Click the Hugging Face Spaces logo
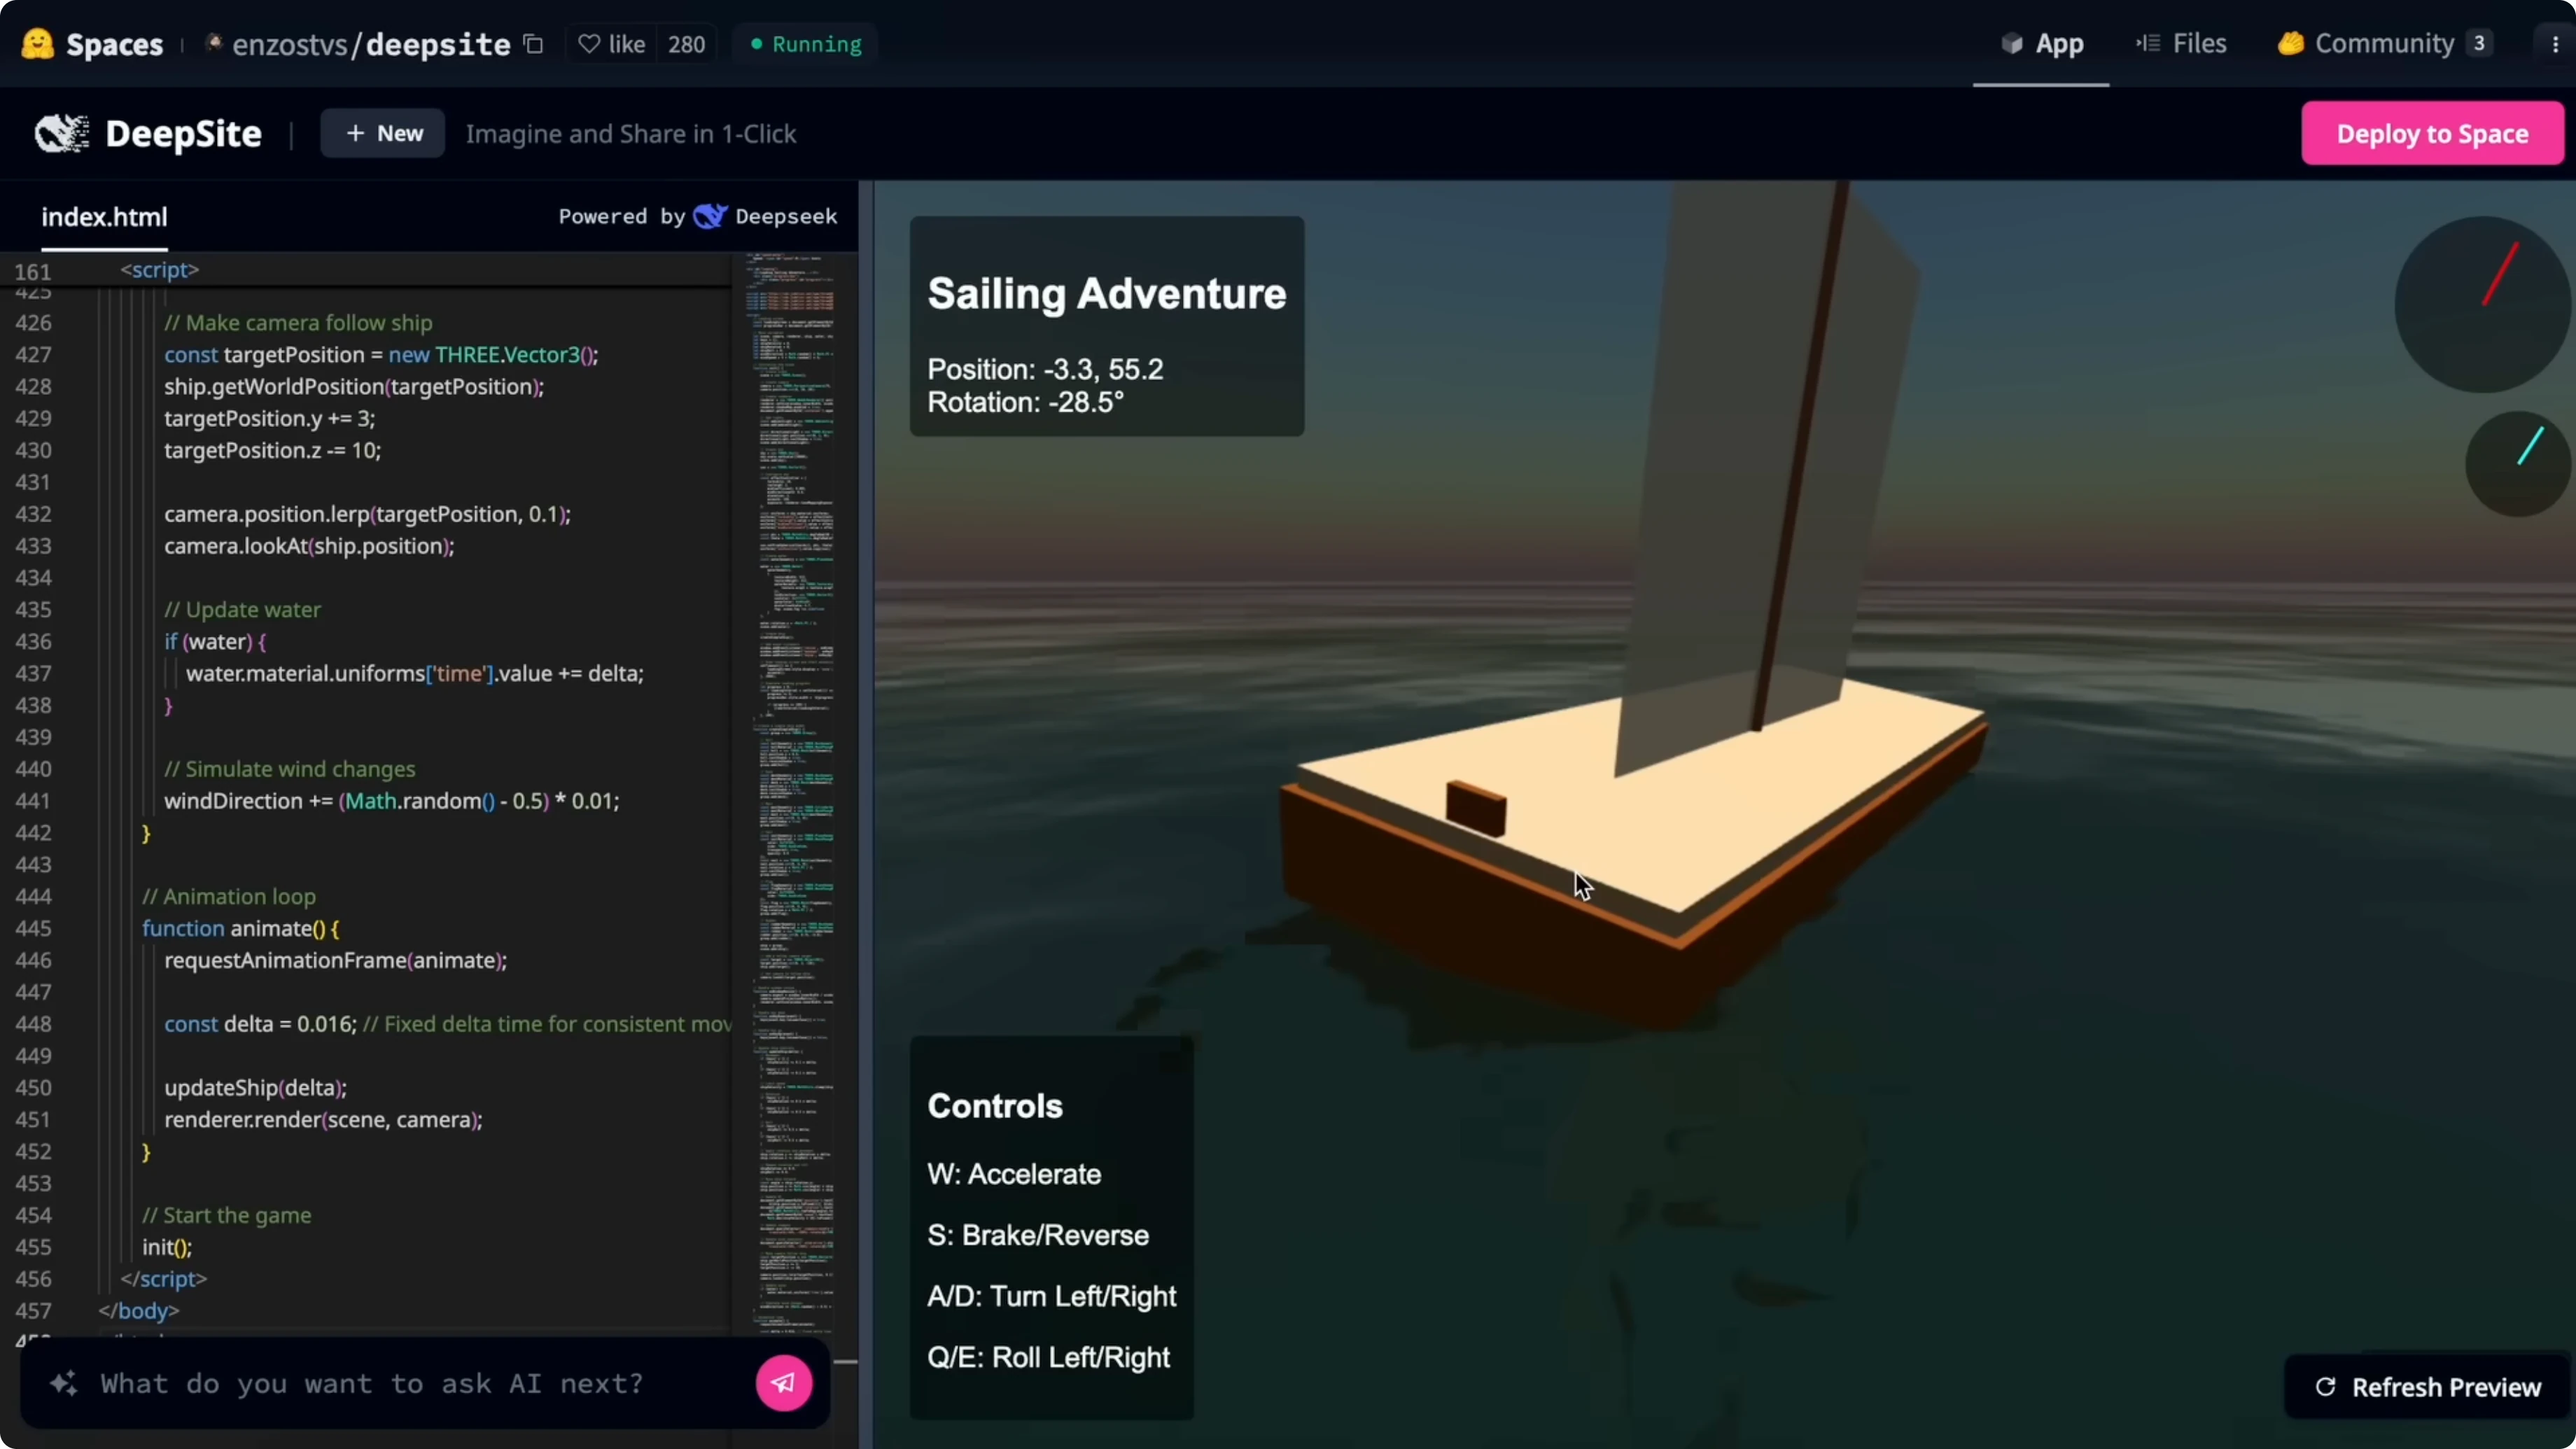The image size is (2576, 1449). [37, 44]
